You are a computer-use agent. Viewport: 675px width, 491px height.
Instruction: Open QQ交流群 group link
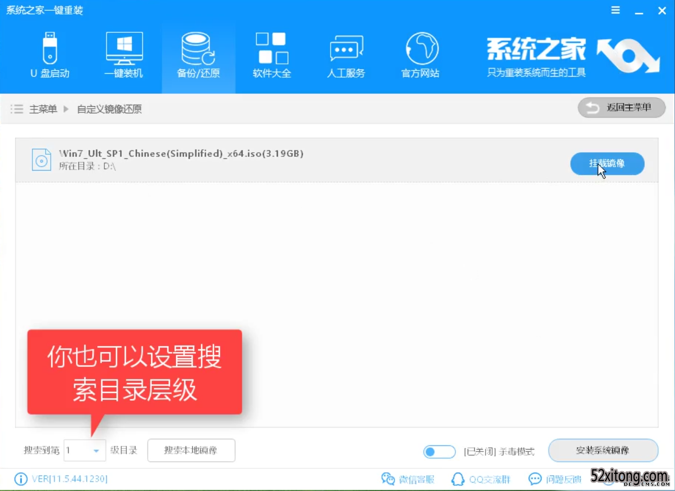(x=489, y=479)
